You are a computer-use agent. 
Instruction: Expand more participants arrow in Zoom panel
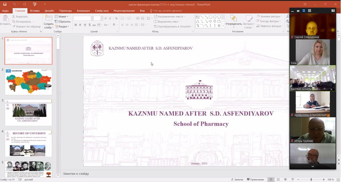313,166
